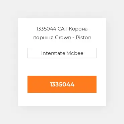Screen dimensions: 124x124
Task: Click the 'Mcbee' word in brand field
Action: 75,53
